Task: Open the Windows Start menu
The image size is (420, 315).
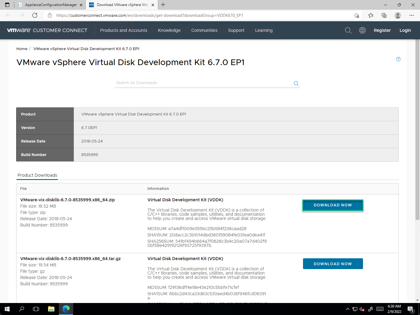Action: tap(7, 309)
